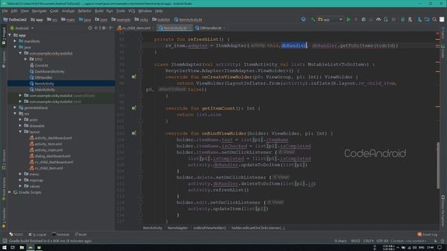Image resolution: width=447 pixels, height=251 pixels.
Task: Expand the generatedJava folder
Action: pyautogui.click(x=15, y=107)
